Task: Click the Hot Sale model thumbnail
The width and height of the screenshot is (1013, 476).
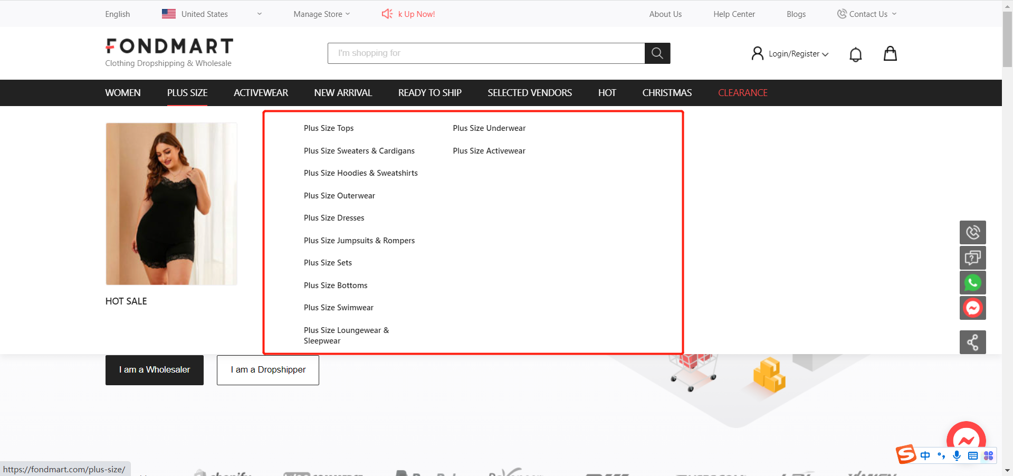Action: coord(171,204)
